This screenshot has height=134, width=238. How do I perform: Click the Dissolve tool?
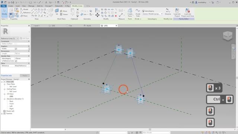[x=168, y=12]
